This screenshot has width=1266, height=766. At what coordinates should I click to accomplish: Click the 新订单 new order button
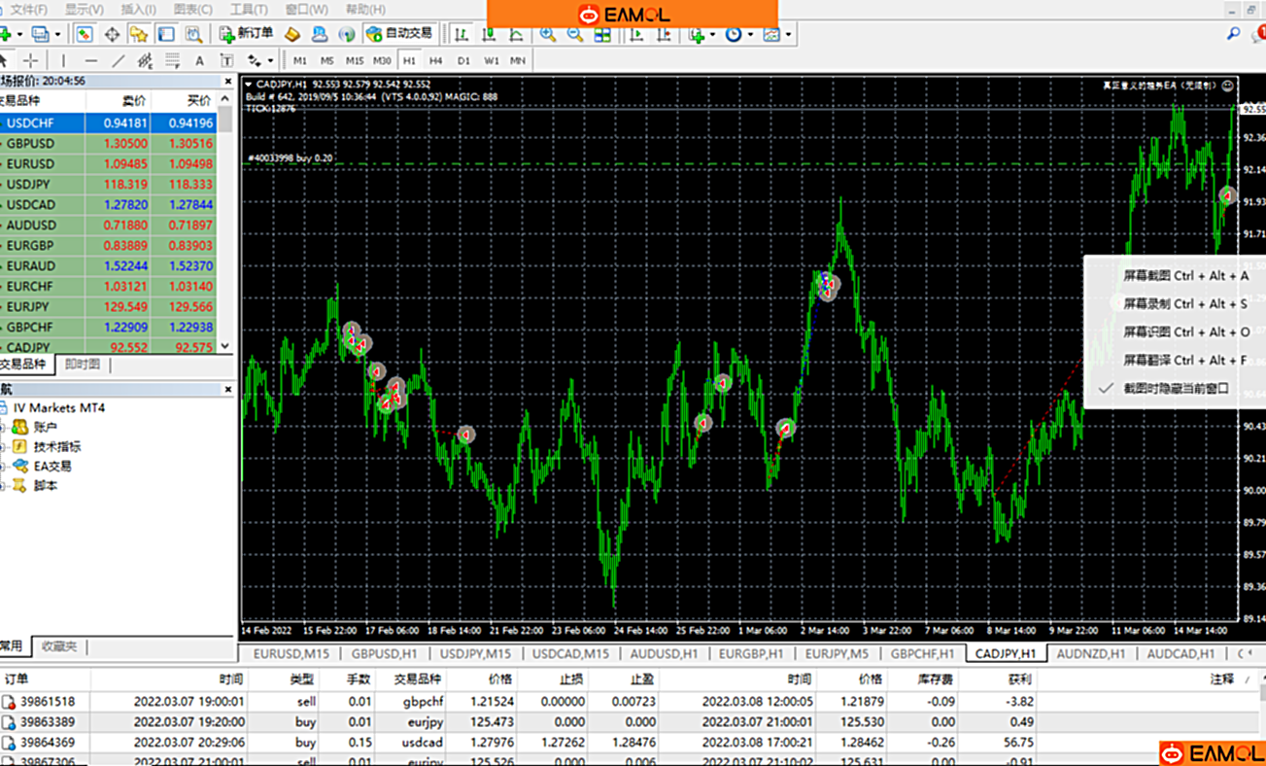pyautogui.click(x=246, y=33)
